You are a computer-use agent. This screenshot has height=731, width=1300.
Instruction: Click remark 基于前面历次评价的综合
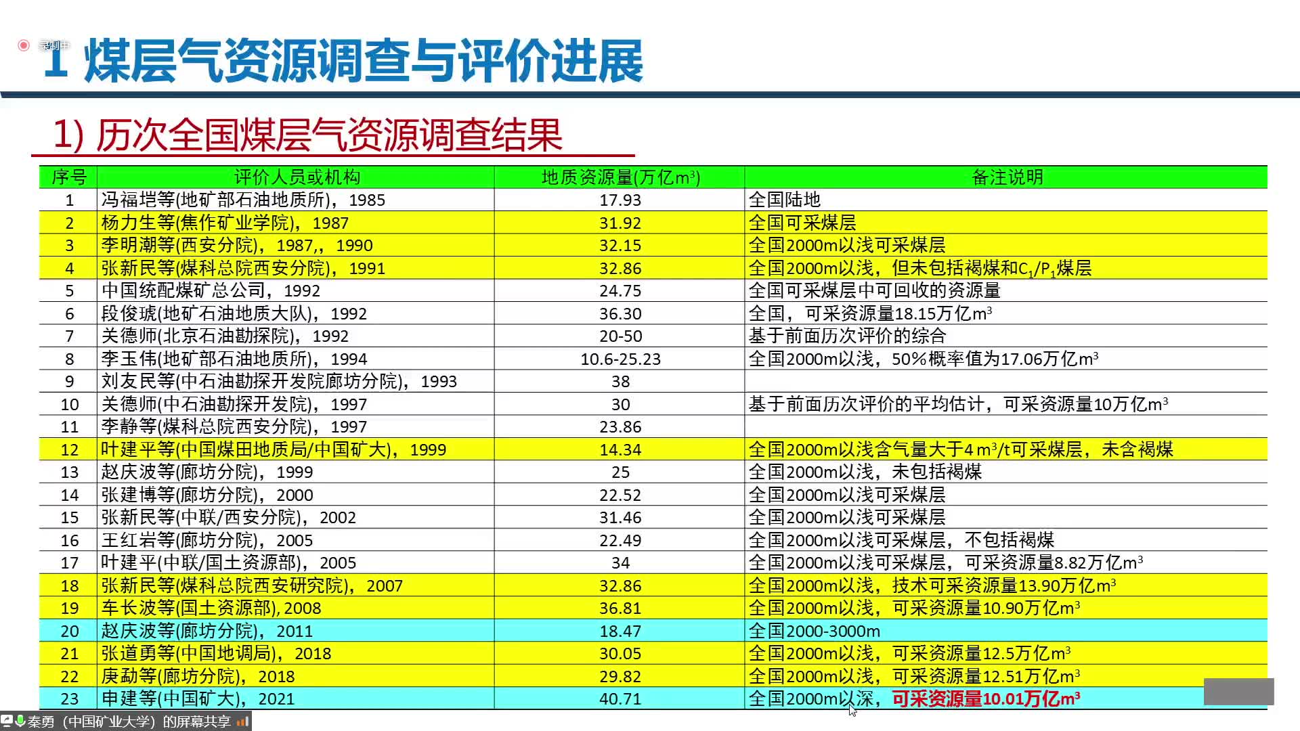click(846, 336)
